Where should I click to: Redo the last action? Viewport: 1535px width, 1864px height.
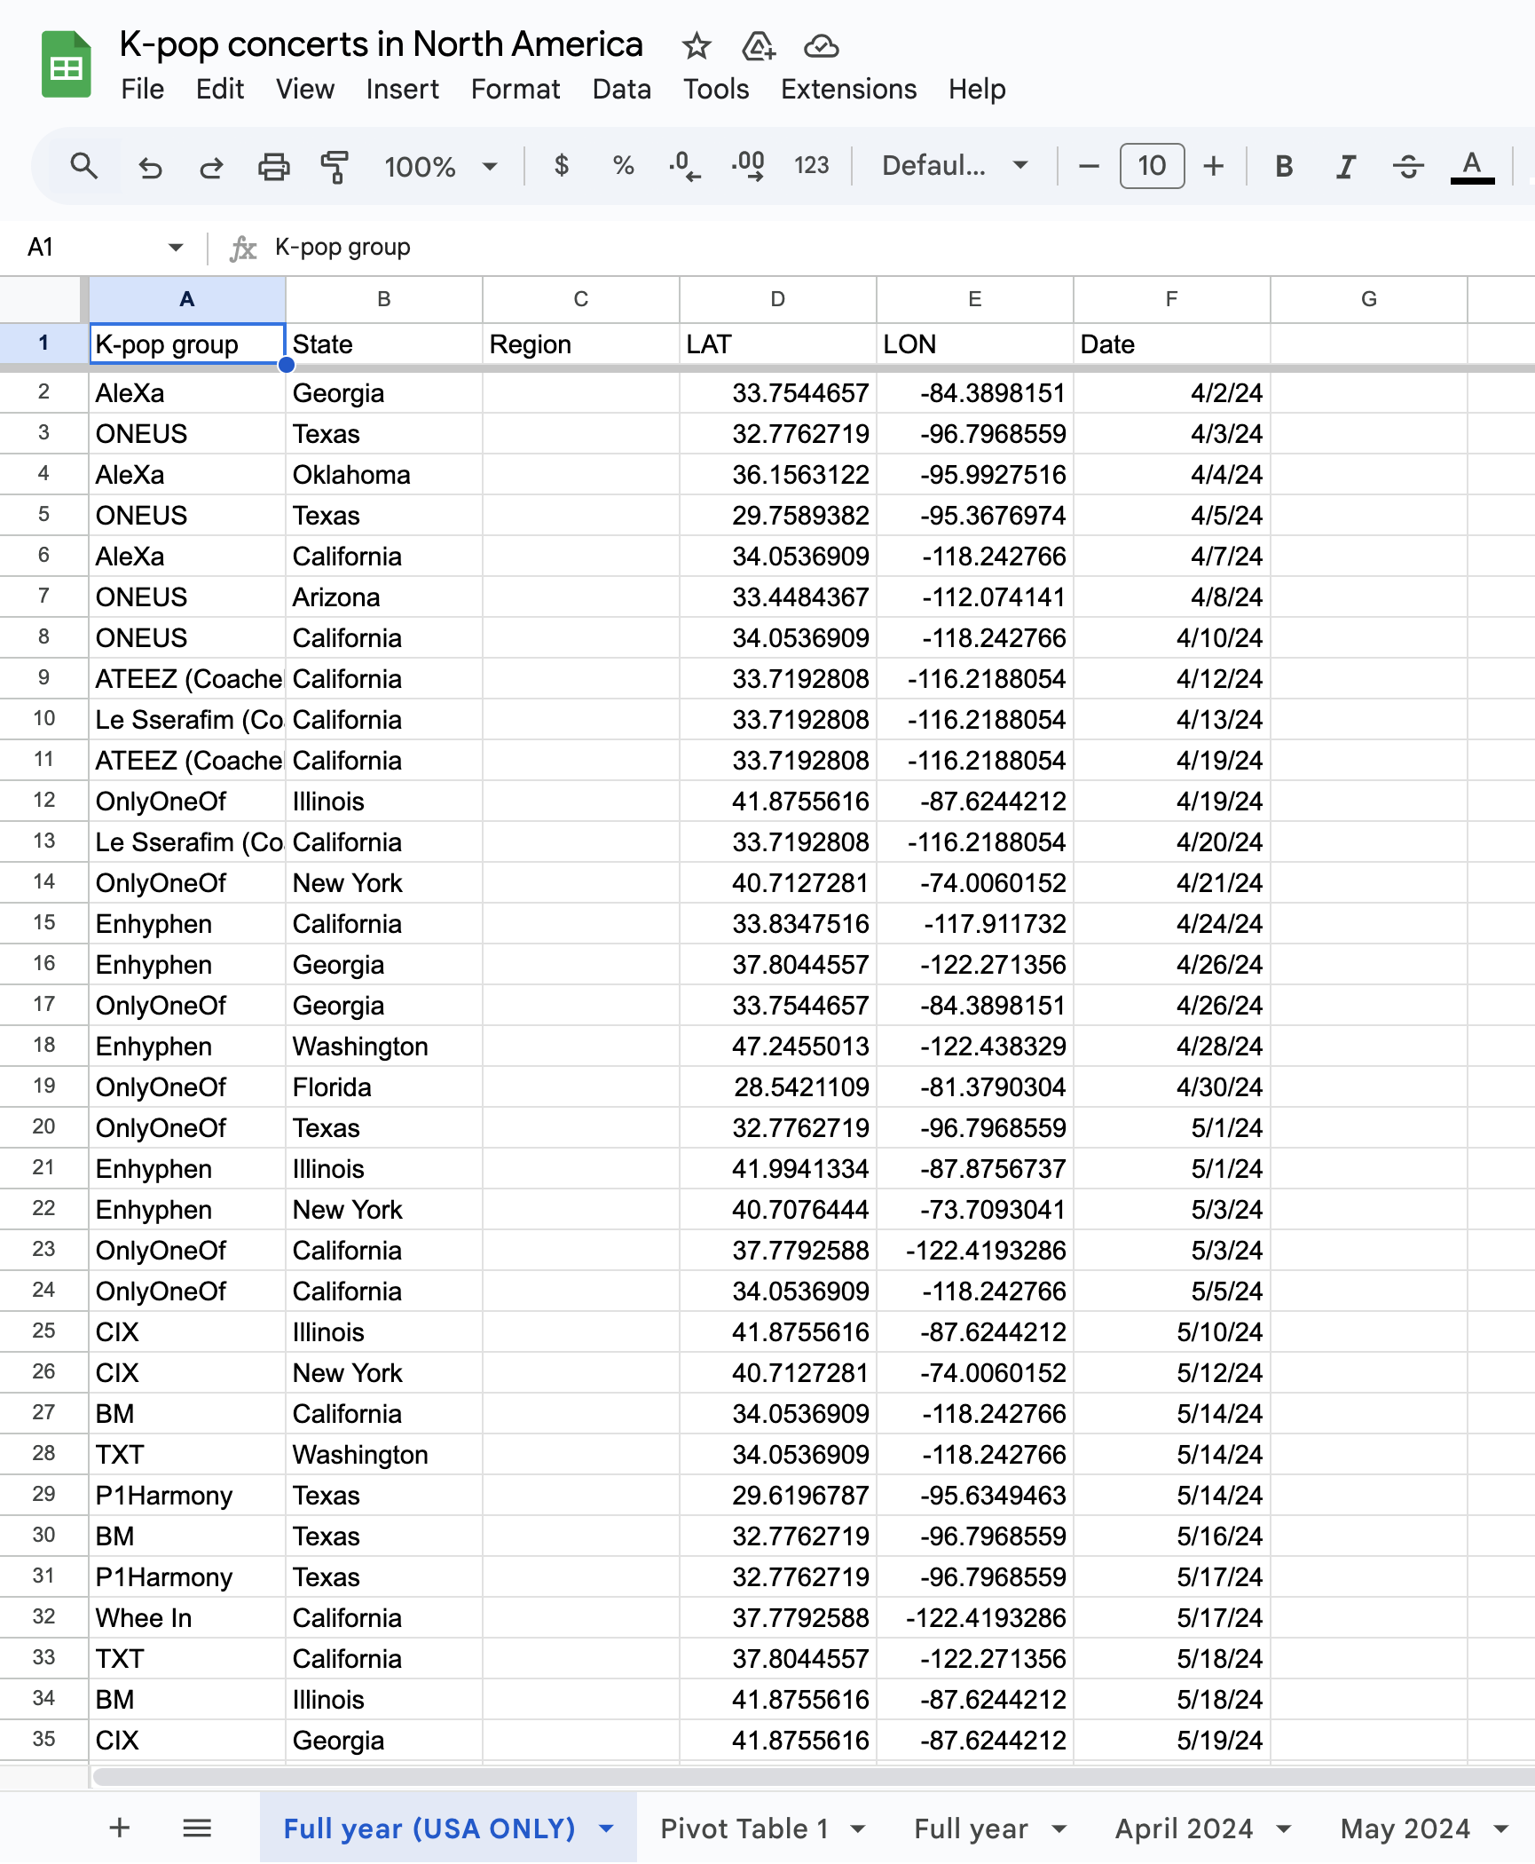pyautogui.click(x=211, y=166)
